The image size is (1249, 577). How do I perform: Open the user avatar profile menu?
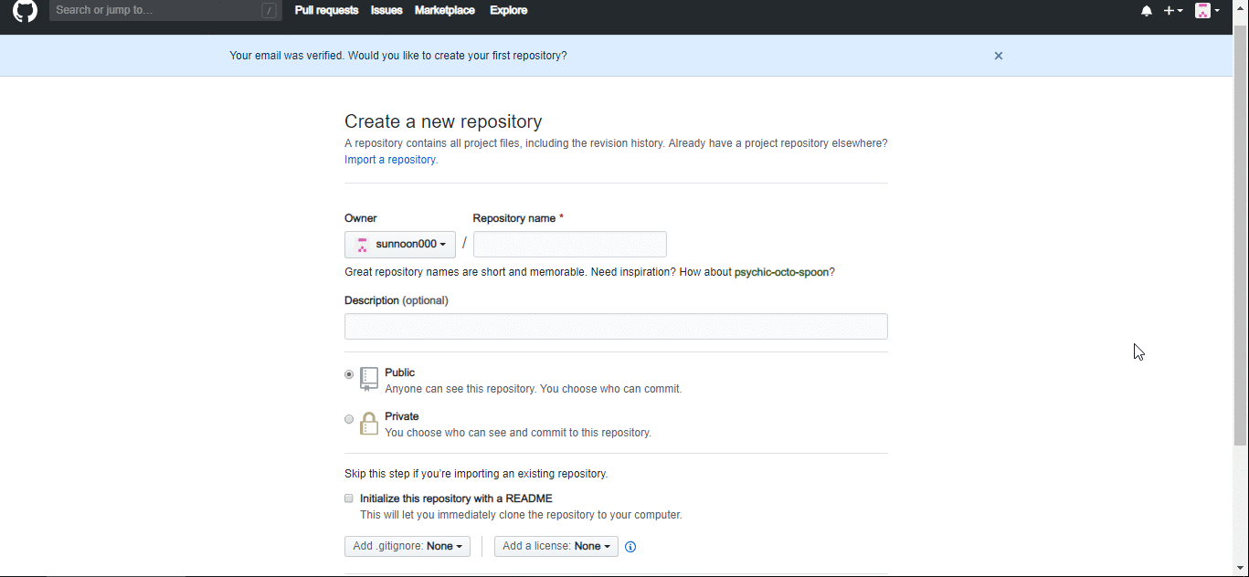pos(1208,11)
